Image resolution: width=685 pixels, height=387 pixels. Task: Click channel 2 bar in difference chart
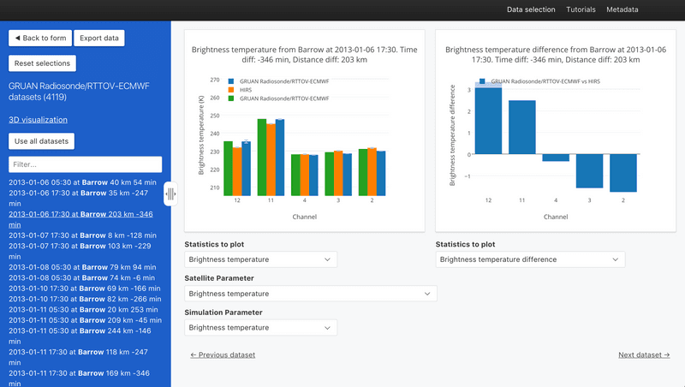[x=623, y=173]
